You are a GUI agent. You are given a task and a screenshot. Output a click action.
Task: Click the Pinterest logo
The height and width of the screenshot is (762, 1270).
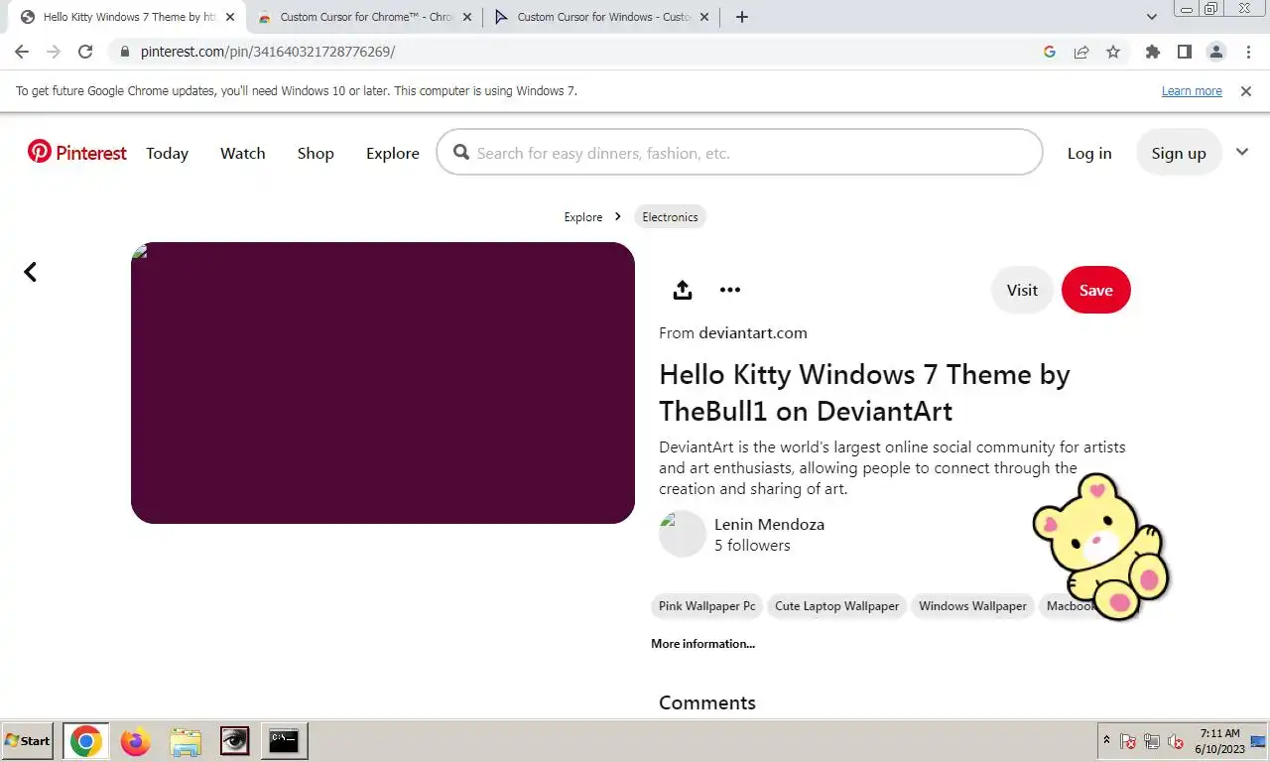click(77, 152)
